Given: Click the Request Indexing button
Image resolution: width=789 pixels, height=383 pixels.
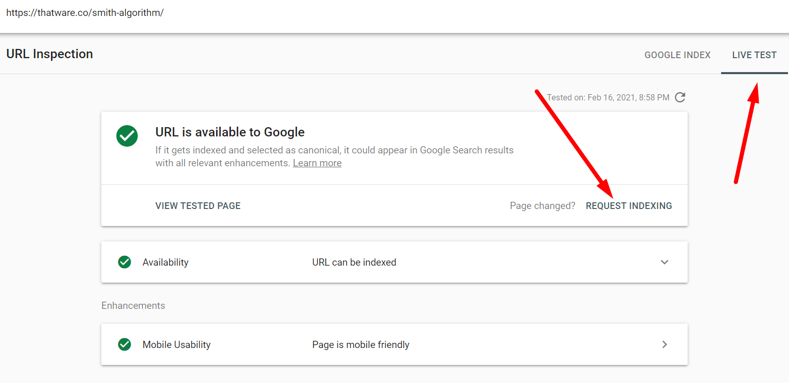Looking at the screenshot, I should click(x=629, y=206).
